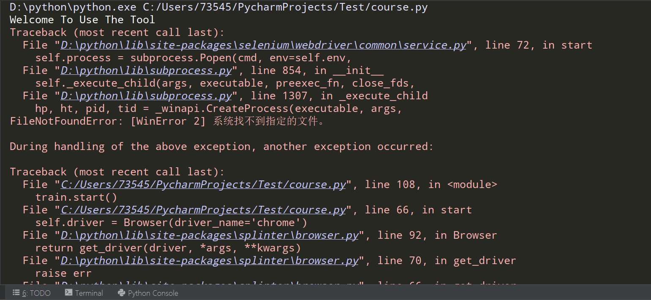This screenshot has width=651, height=300.
Task: Open the course.py line 66 link
Action: click(202, 210)
